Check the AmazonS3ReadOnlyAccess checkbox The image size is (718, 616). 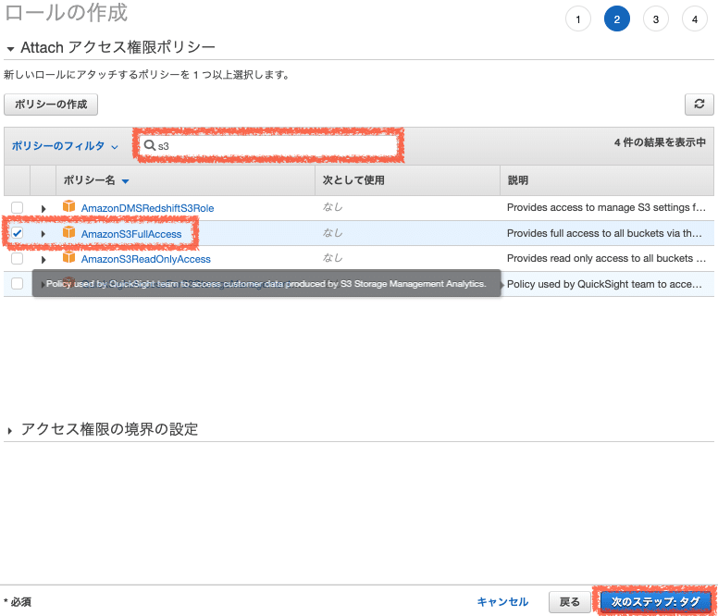coord(17,259)
